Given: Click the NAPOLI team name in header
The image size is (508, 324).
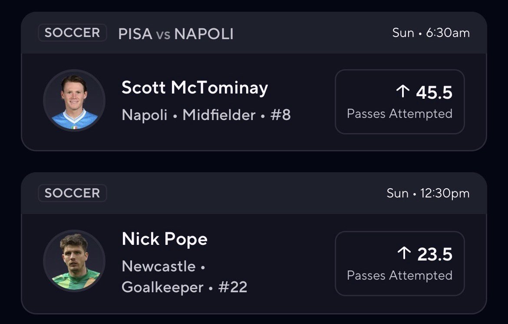Looking at the screenshot, I should tap(204, 34).
